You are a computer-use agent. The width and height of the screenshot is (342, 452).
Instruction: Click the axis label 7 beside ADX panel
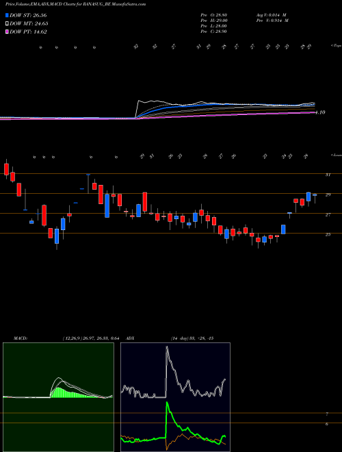[x=327, y=414]
